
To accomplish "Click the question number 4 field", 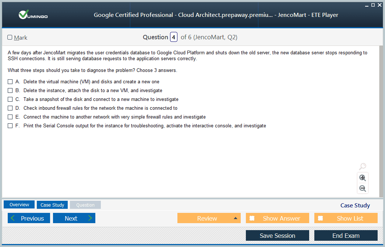I will click(174, 37).
